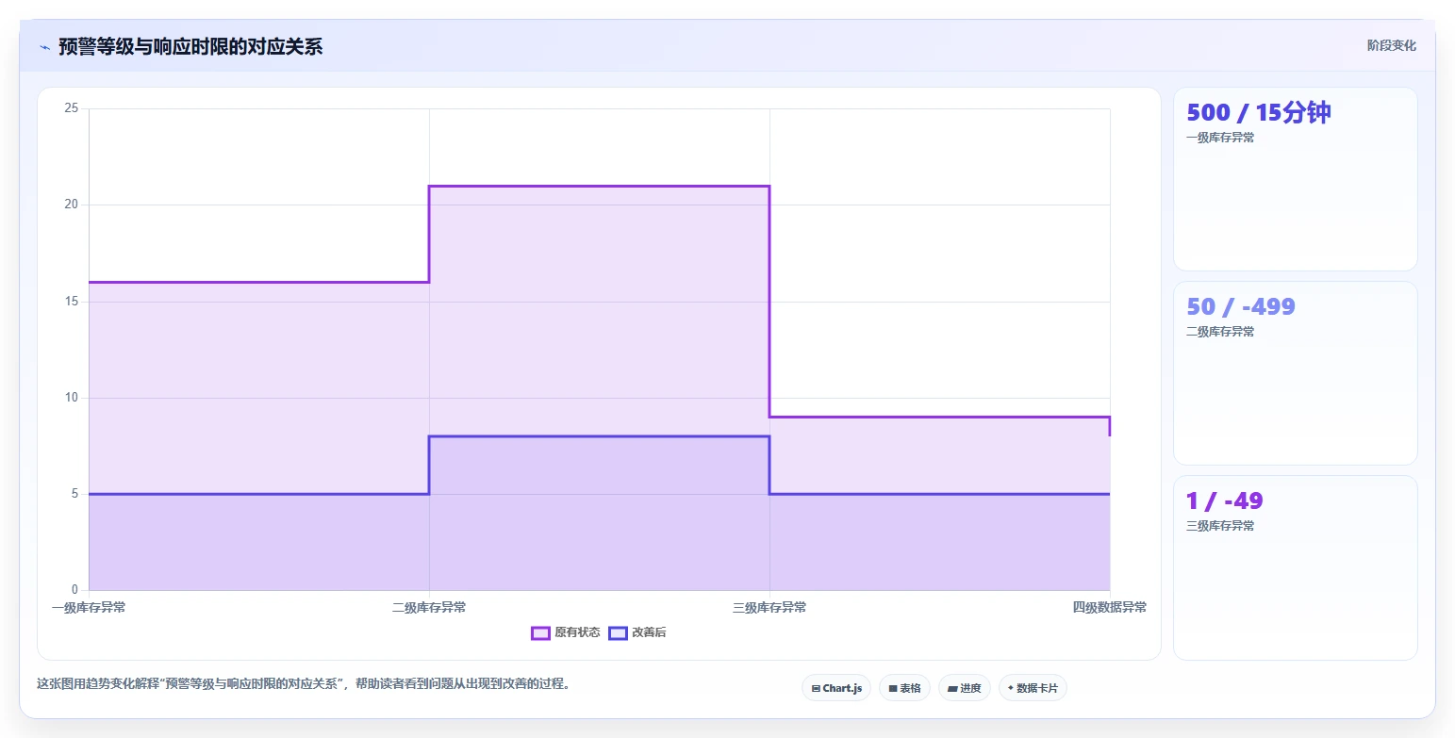Click the 一级库存异常 x-axis label
This screenshot has width=1455, height=738.
pos(89,607)
